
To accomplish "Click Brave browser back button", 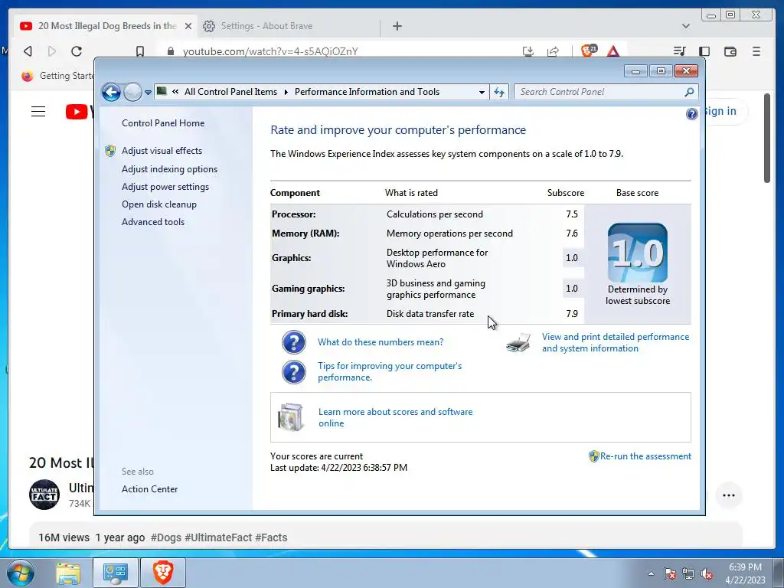I will point(28,51).
